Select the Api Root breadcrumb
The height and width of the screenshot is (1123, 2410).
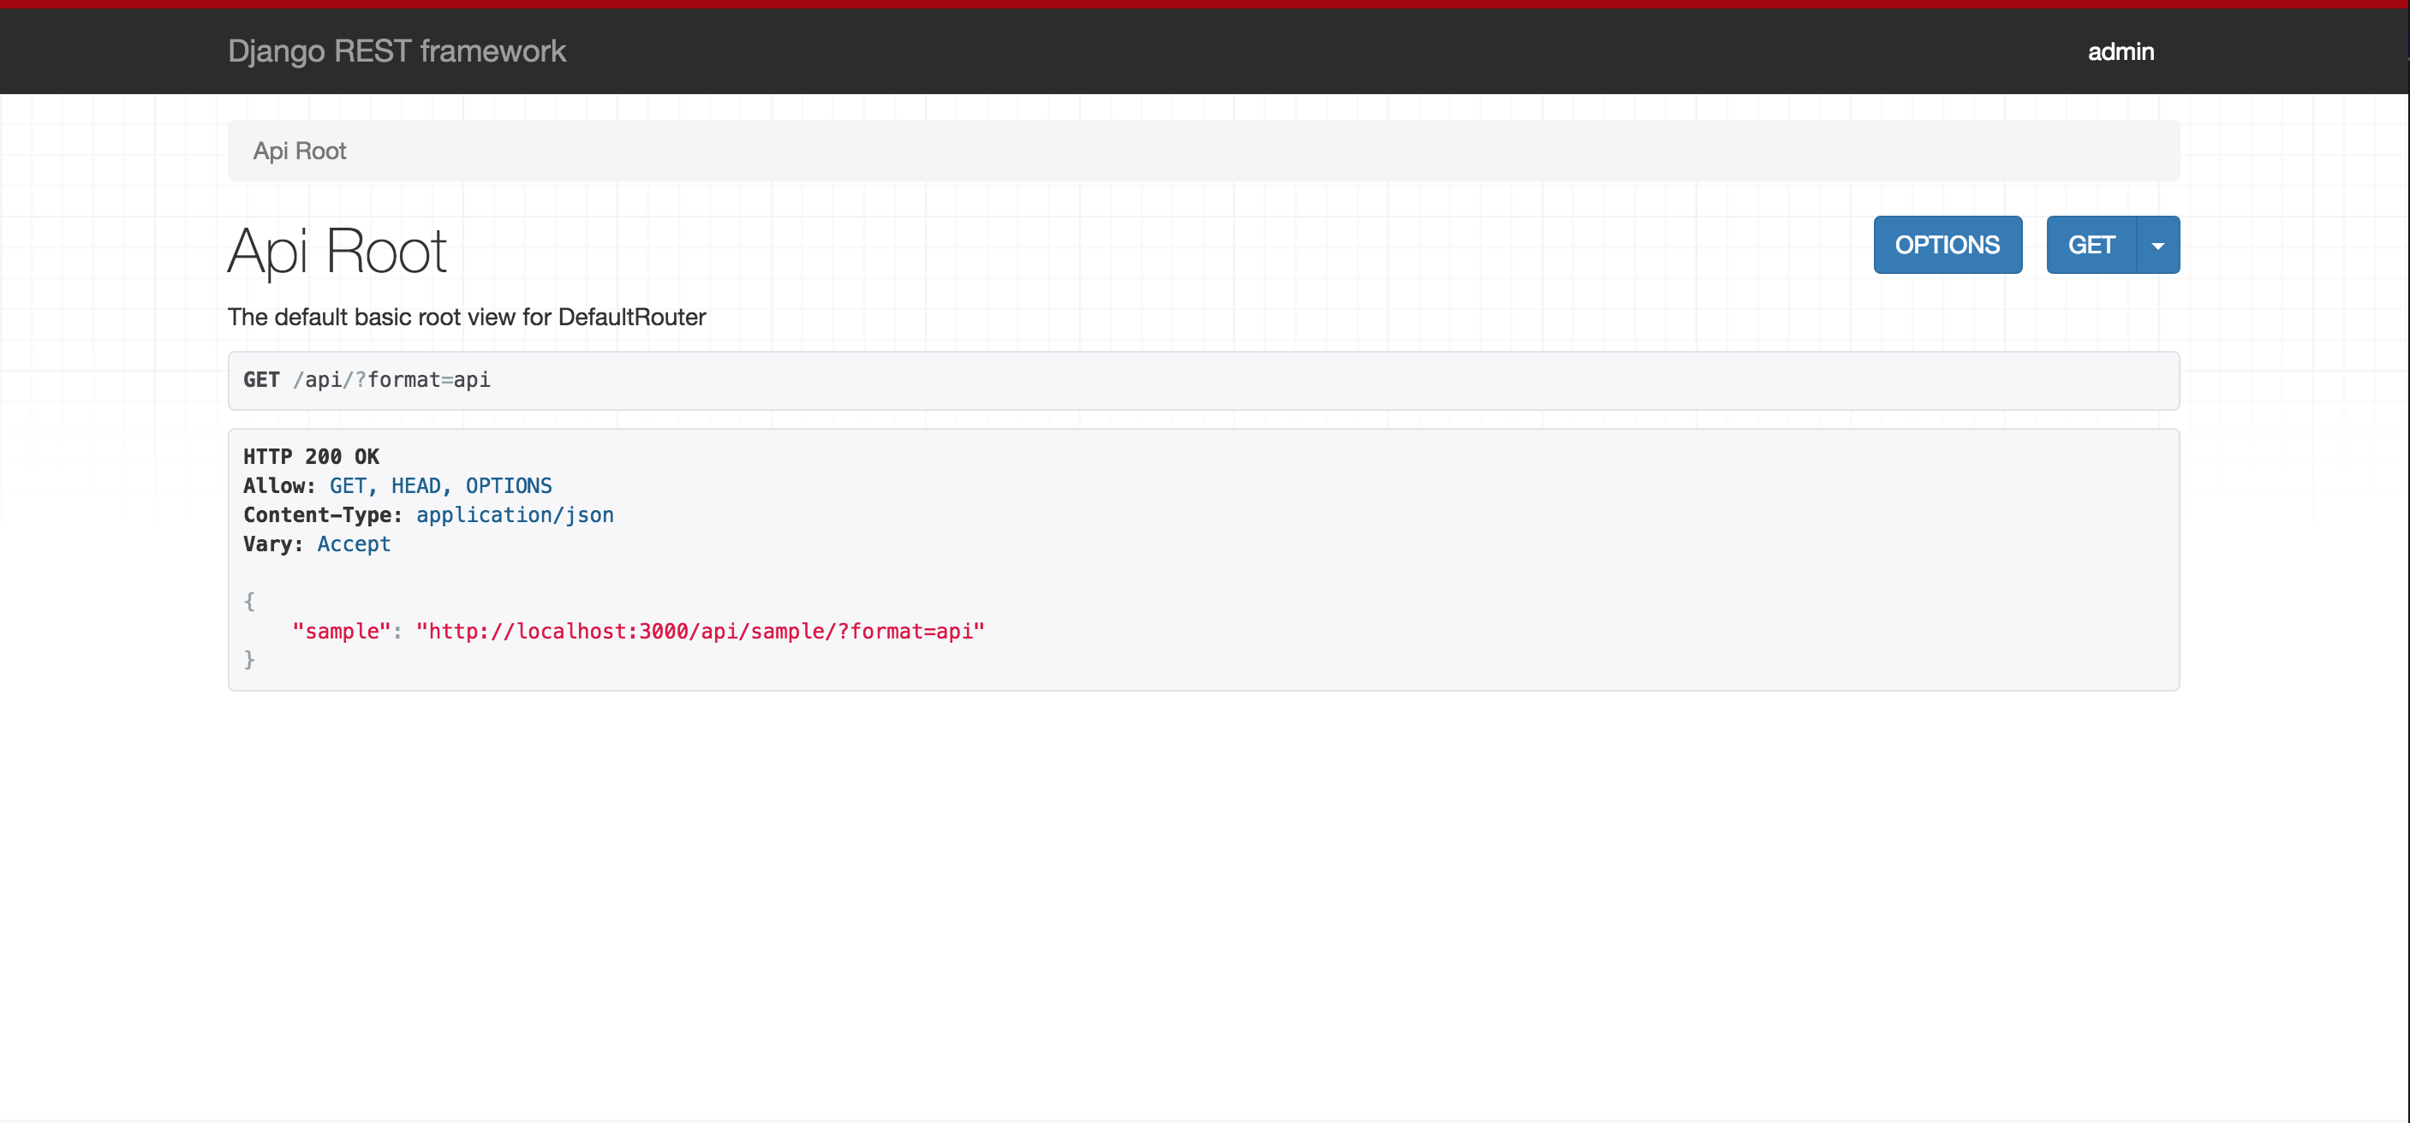click(300, 151)
